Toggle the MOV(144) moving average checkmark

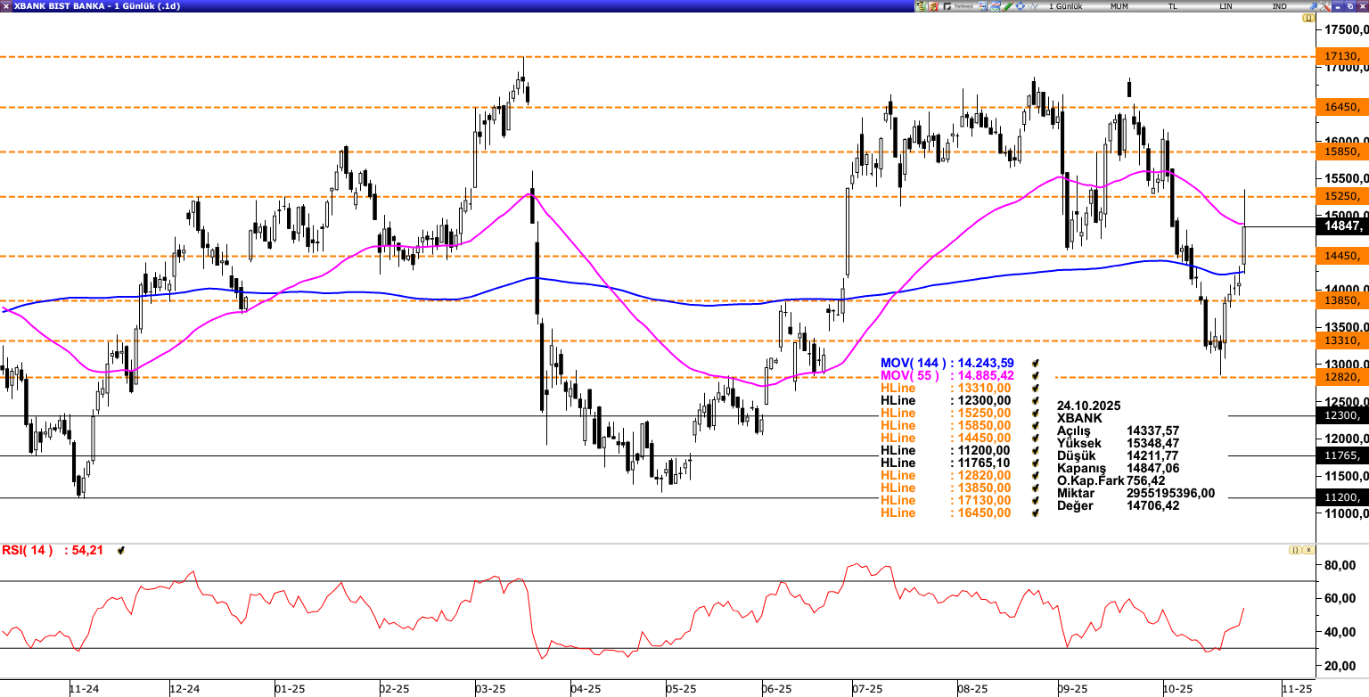(x=1037, y=364)
